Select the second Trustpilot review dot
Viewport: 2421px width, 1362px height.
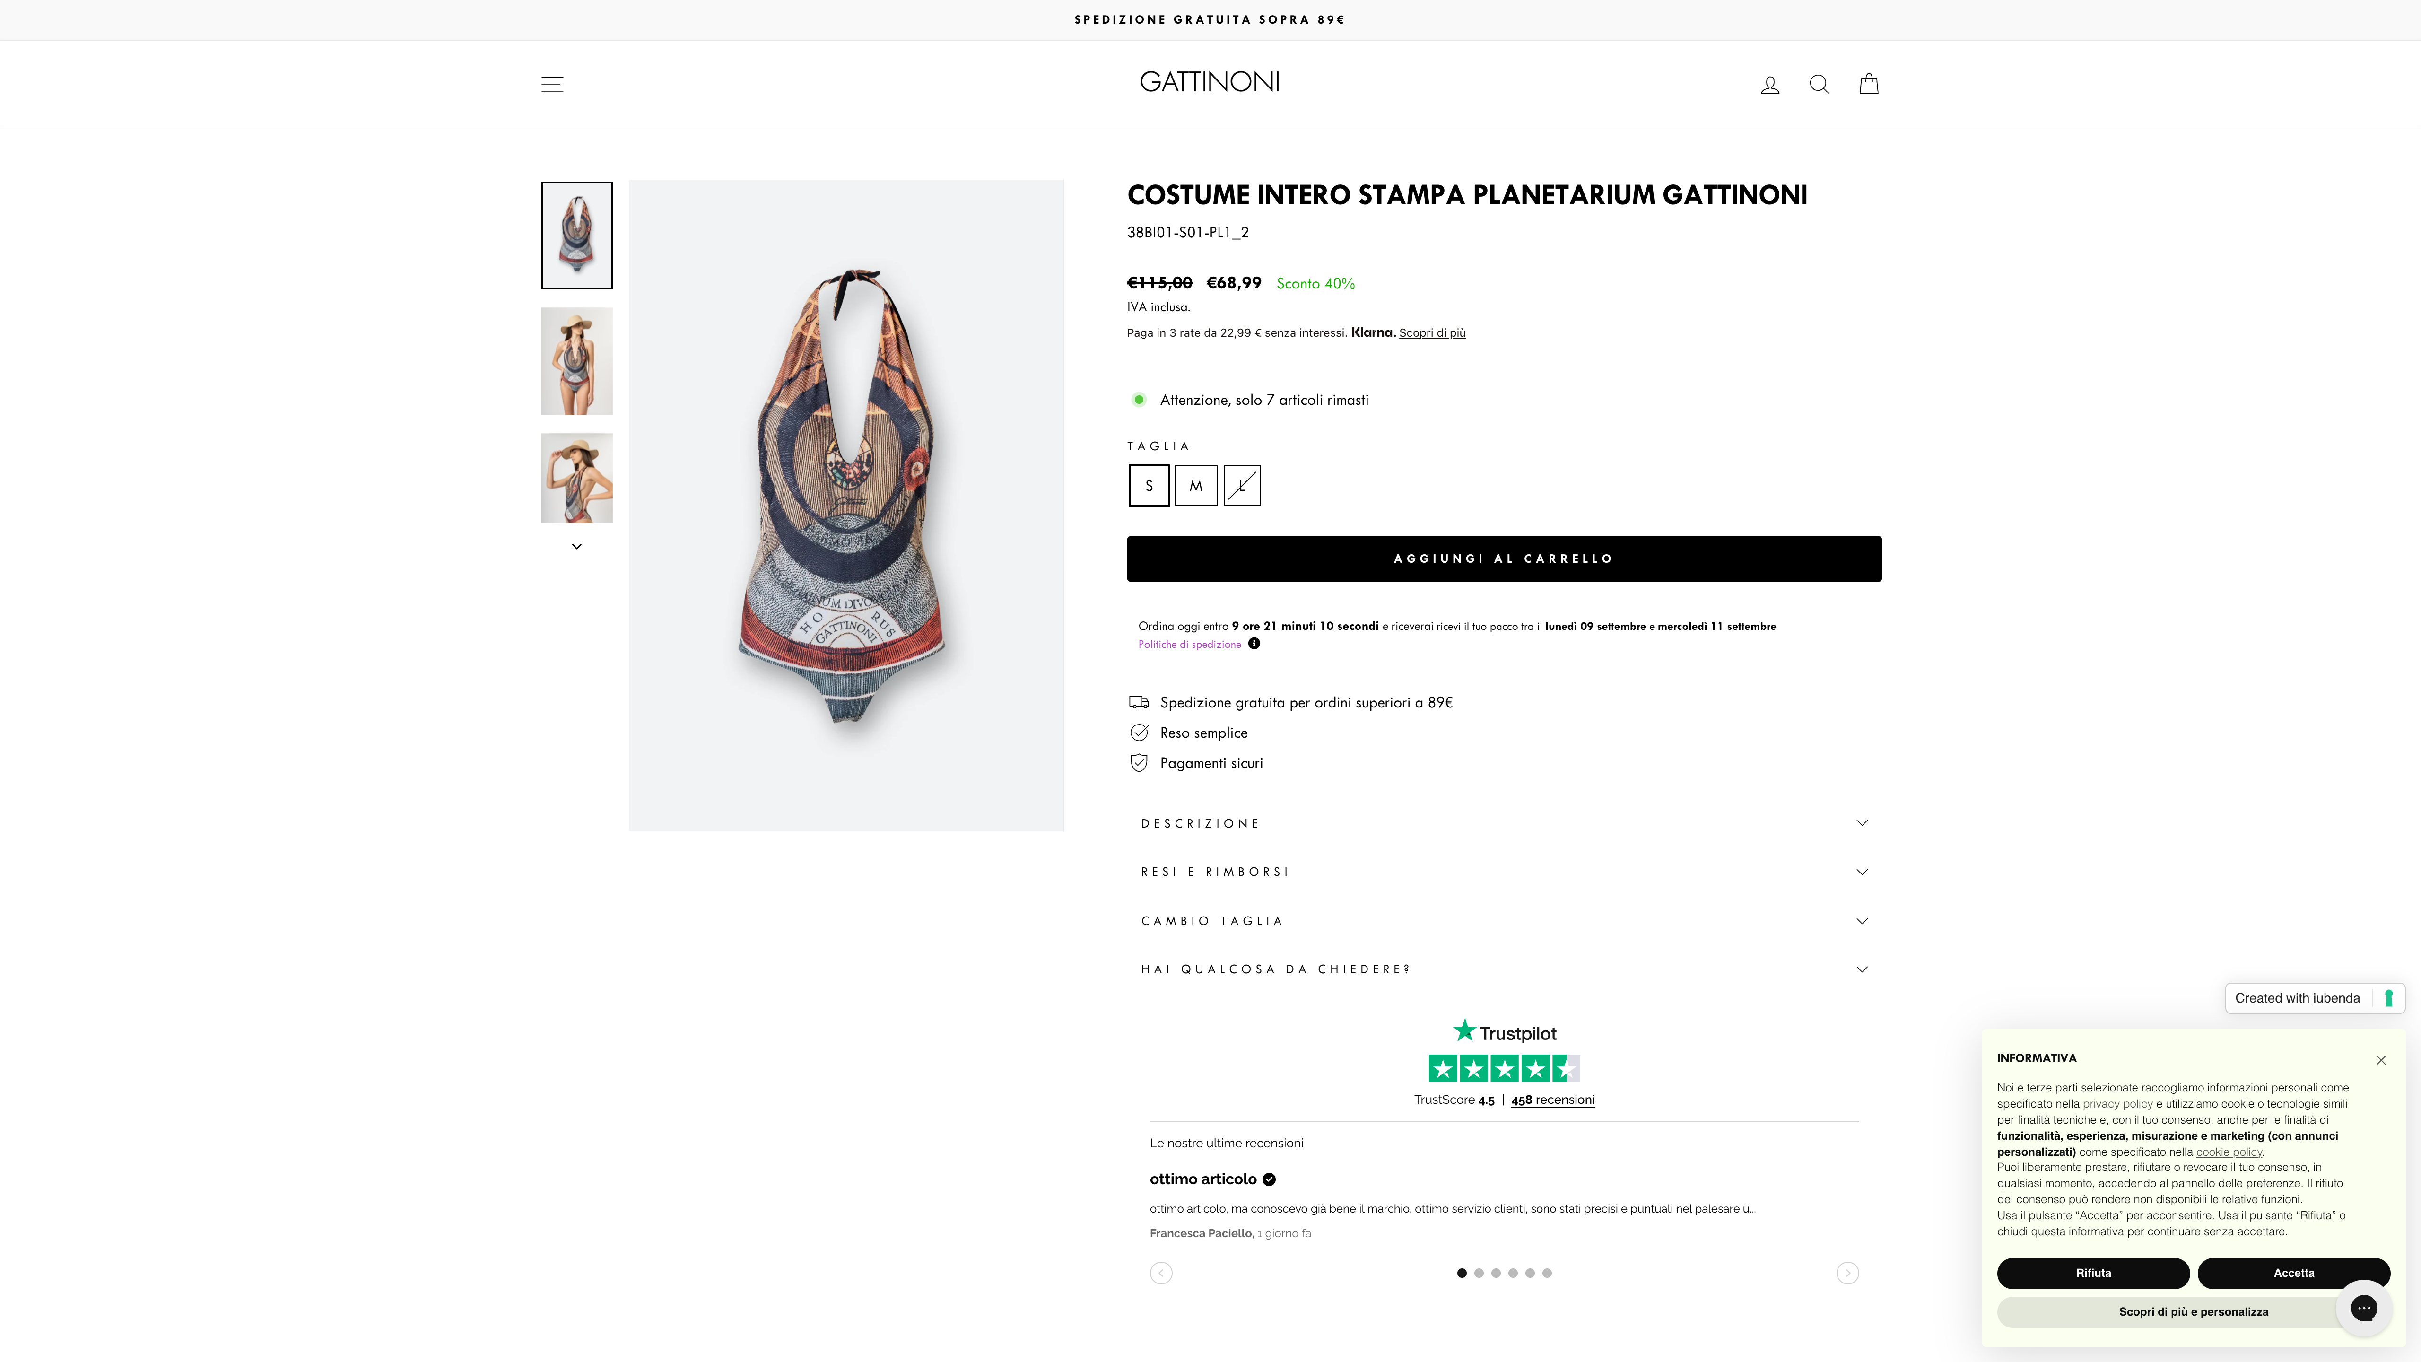point(1478,1273)
